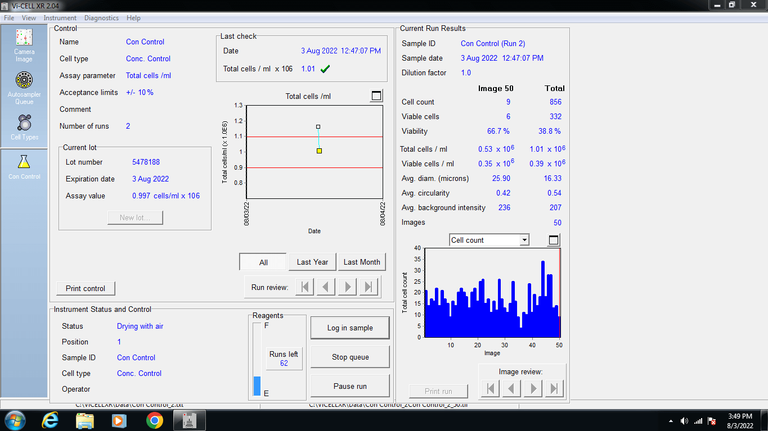Launch Google Chrome from the taskbar

coord(154,420)
